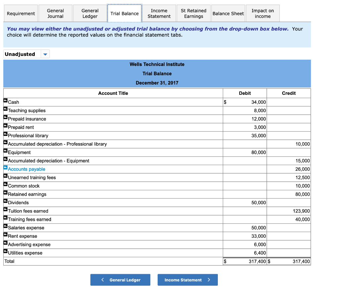Select the ledger icon next to Equipment
Screen dimensions: 339x296
pyautogui.click(x=5, y=150)
